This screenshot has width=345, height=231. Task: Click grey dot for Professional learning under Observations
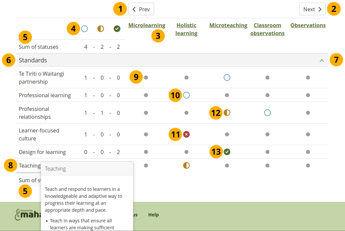point(308,95)
